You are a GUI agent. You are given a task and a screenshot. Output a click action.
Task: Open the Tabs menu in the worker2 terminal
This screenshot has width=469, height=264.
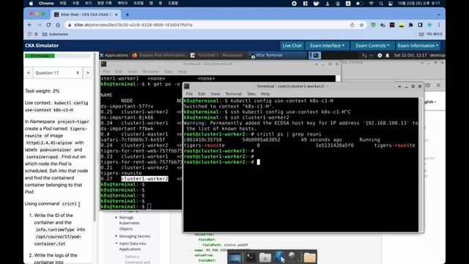point(251,94)
